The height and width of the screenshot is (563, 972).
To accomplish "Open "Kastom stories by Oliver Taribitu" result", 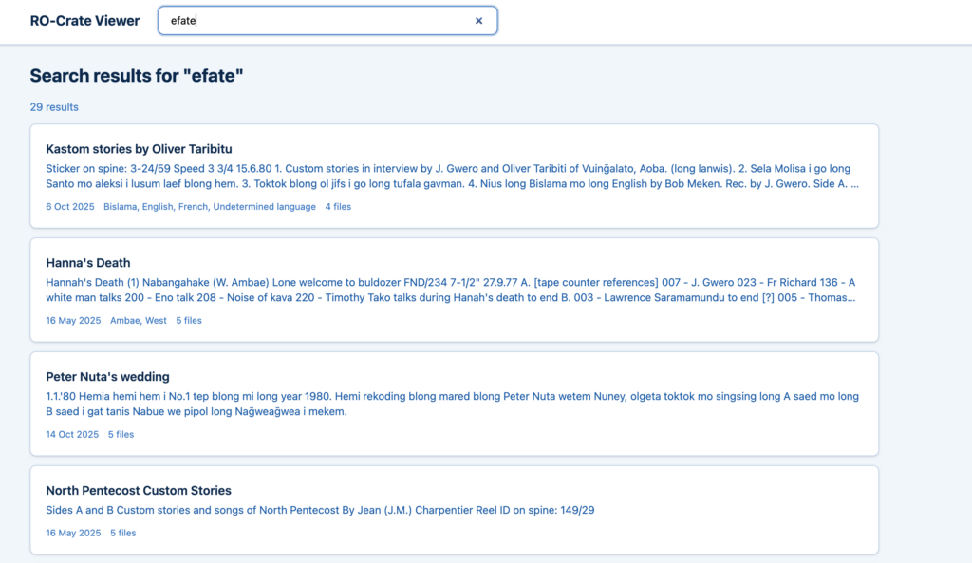I will 139,149.
